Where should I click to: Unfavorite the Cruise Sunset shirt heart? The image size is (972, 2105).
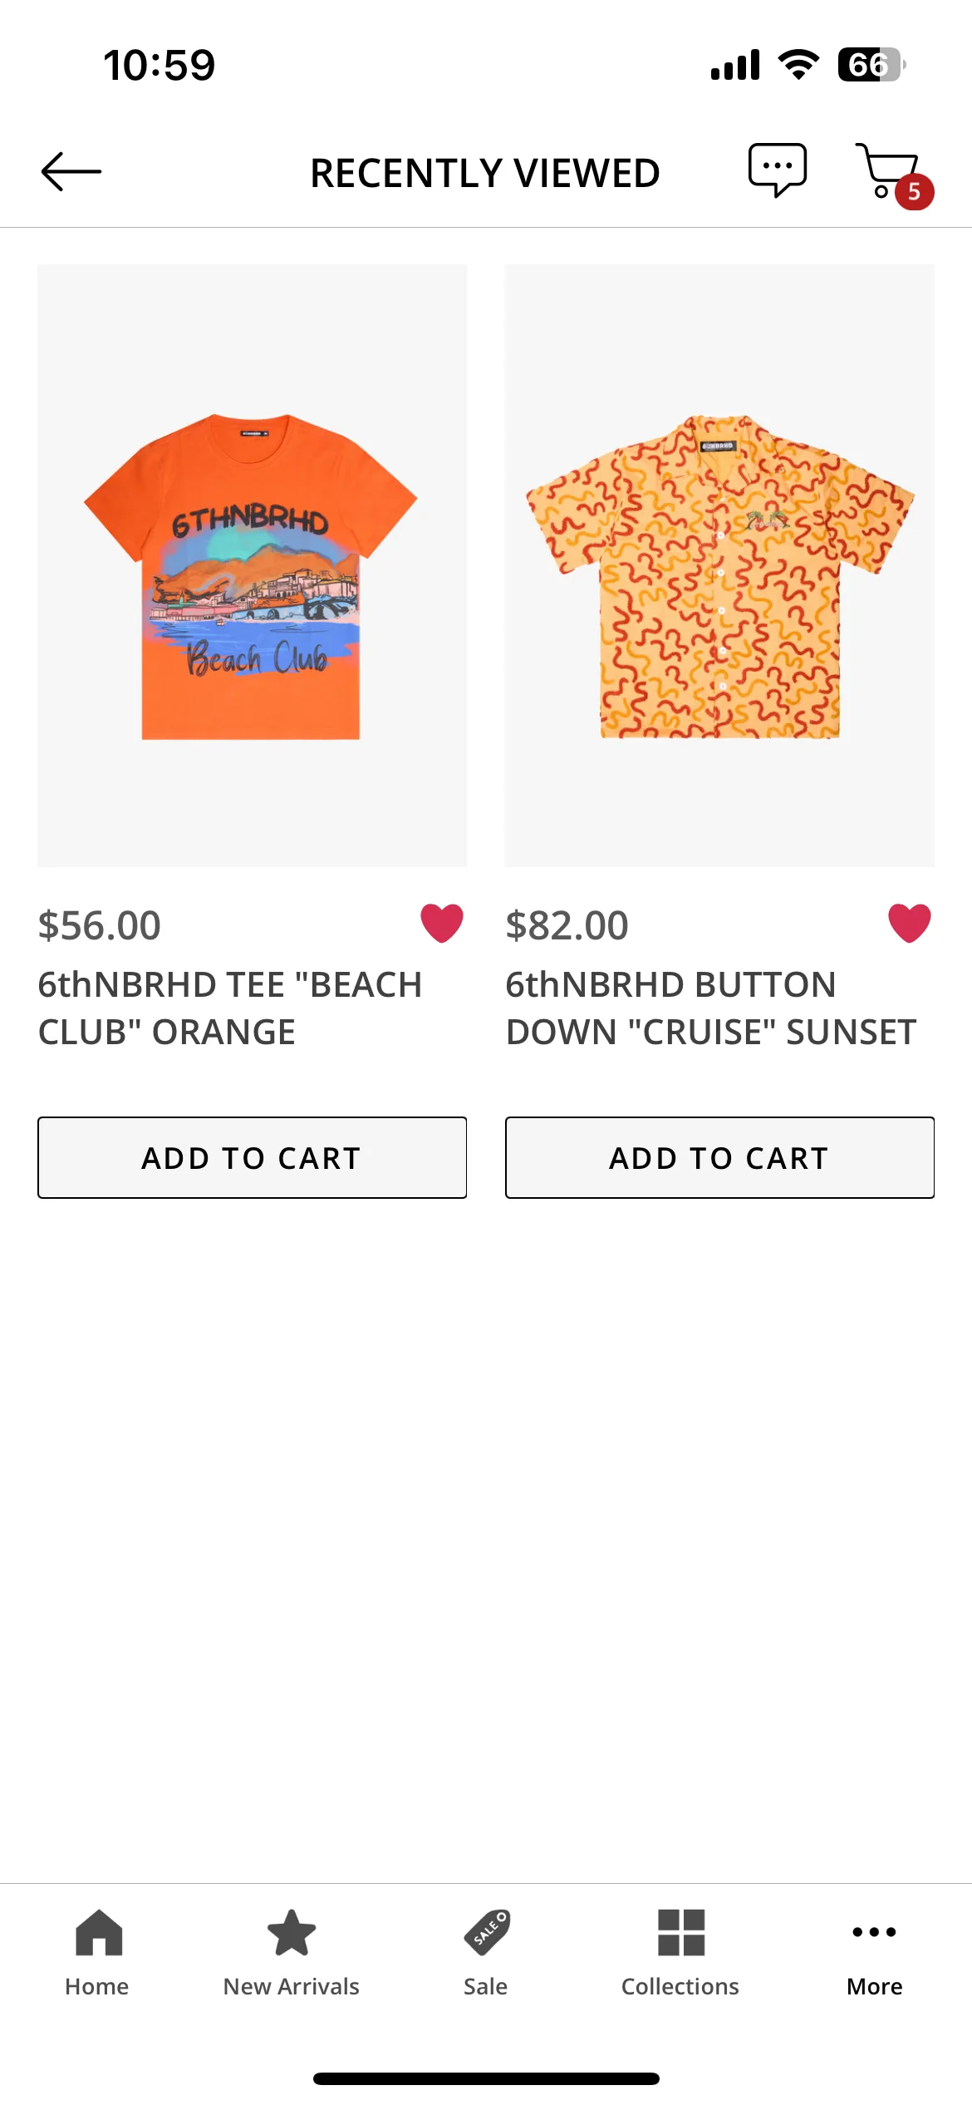click(910, 924)
